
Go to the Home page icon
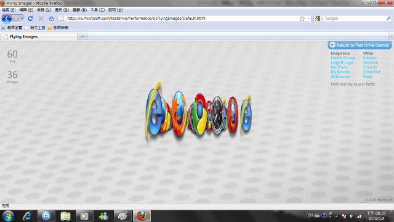[x=51, y=18]
